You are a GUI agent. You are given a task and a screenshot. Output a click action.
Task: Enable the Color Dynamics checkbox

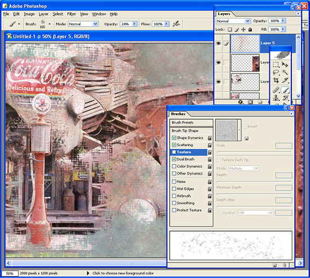coord(174,166)
